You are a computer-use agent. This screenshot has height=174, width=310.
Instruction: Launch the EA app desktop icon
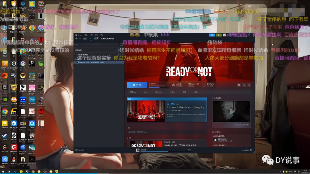tap(5, 77)
